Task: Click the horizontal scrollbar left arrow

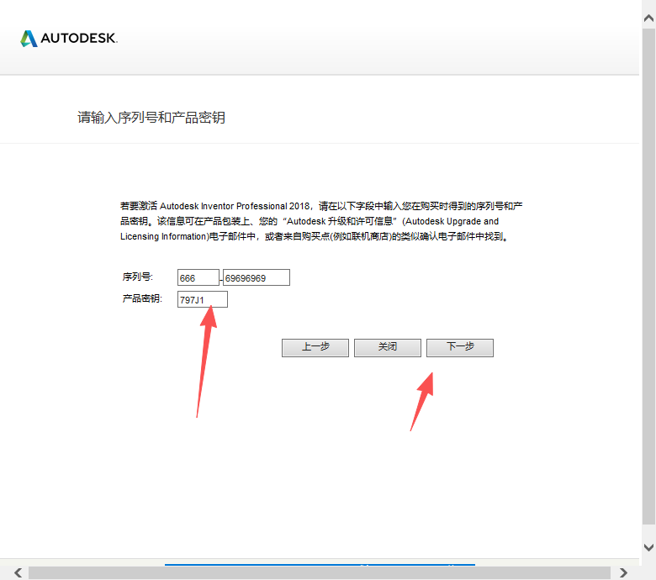Action: tap(18, 572)
